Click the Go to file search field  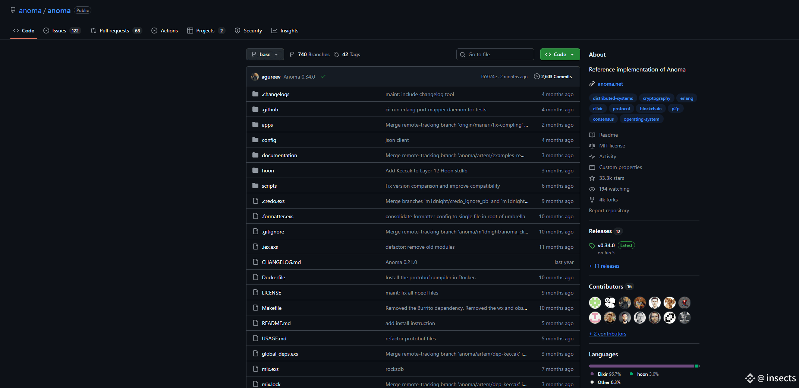(x=495, y=54)
